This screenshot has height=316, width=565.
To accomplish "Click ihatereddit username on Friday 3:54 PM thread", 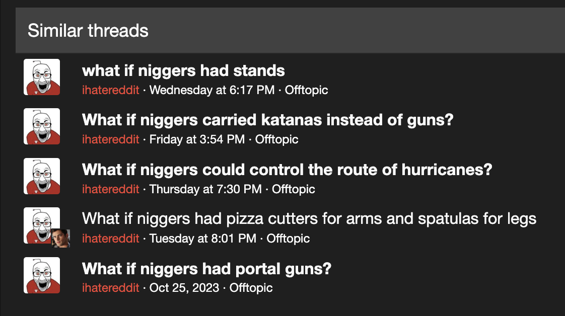I will (x=111, y=139).
